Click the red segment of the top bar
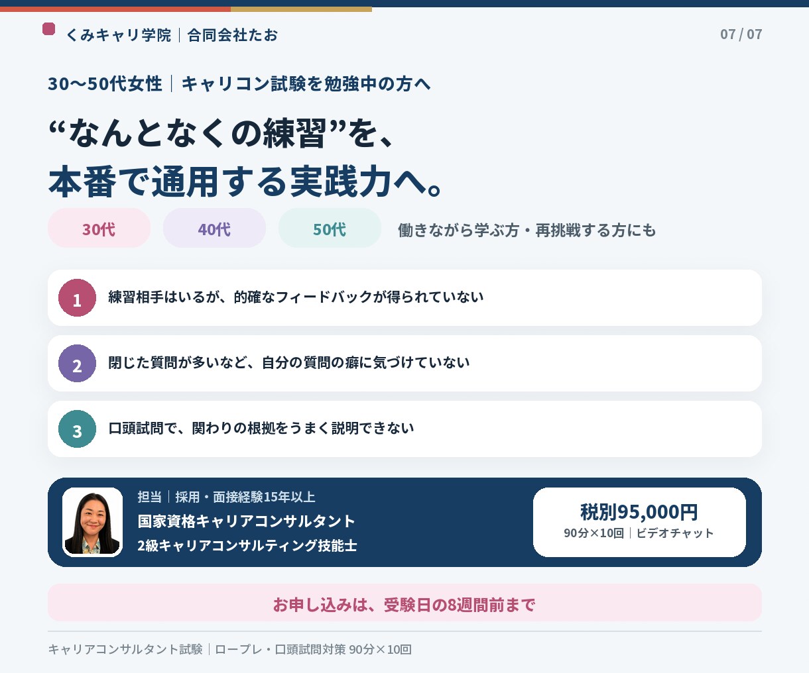809x673 pixels. click(115, 9)
